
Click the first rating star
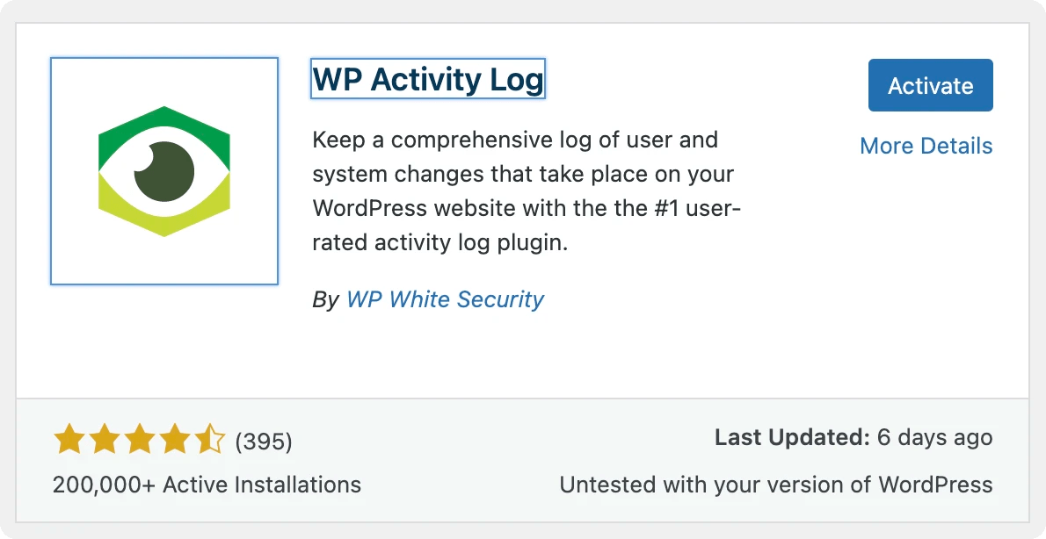[x=68, y=439]
